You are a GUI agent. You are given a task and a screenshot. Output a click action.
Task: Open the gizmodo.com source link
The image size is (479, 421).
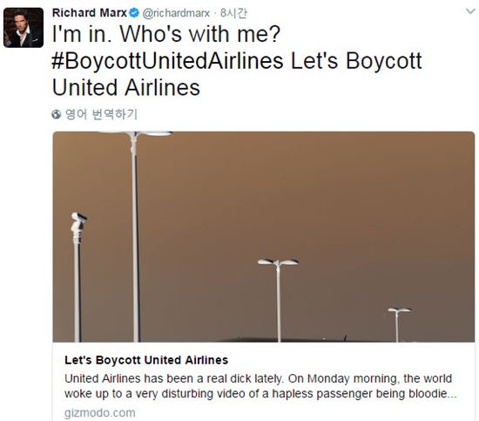pyautogui.click(x=100, y=413)
